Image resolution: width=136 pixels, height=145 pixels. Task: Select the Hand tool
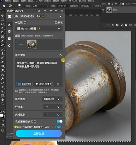(2, 100)
